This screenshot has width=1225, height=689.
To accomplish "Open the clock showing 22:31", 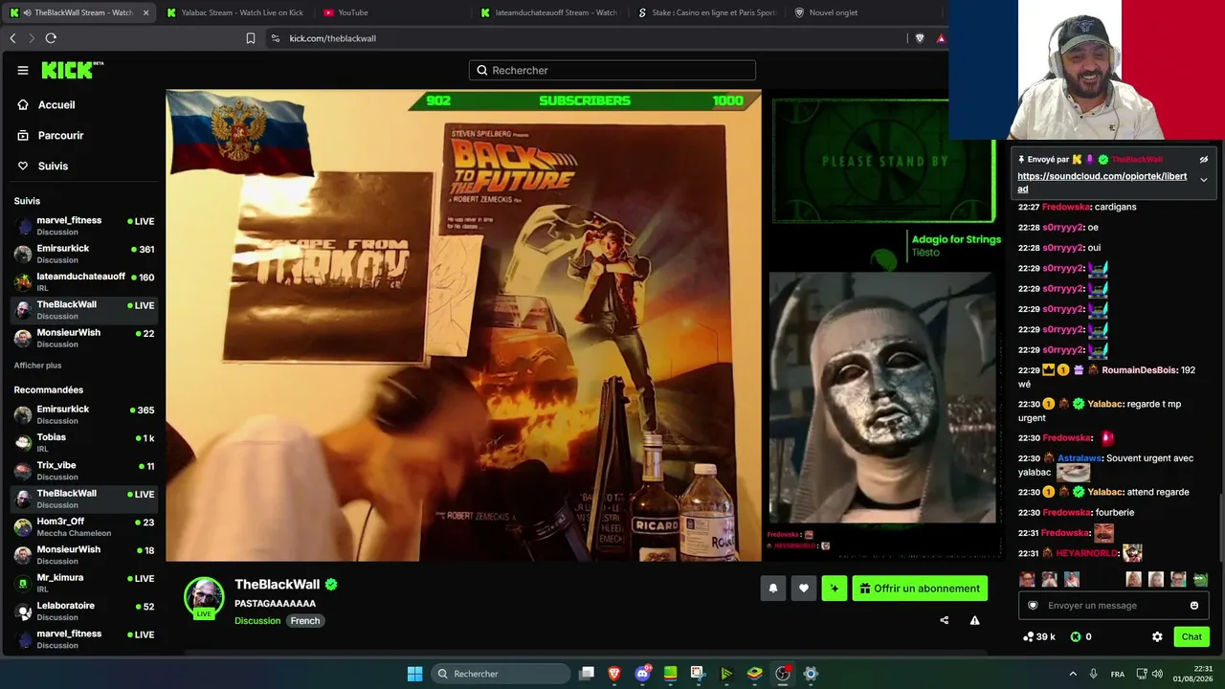I will coord(1195,674).
